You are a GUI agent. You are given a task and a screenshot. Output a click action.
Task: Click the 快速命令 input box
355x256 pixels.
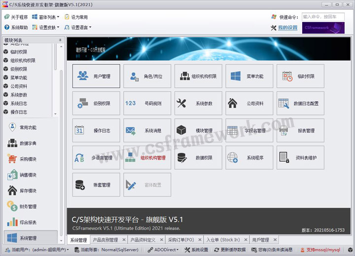click(x=322, y=17)
